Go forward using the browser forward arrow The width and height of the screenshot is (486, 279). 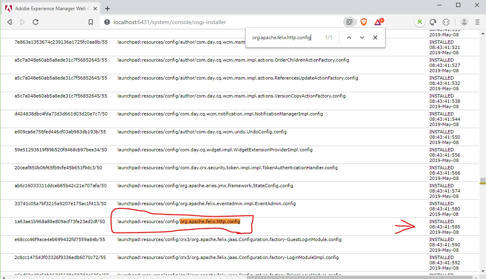pos(22,22)
